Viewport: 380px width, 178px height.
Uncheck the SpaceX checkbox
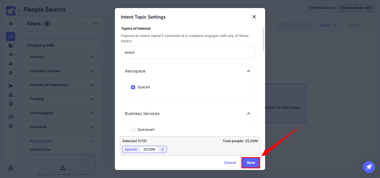click(133, 87)
